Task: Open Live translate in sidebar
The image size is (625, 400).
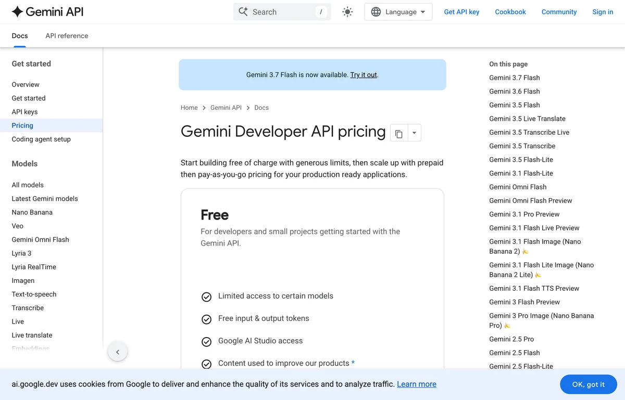Action: [x=32, y=335]
